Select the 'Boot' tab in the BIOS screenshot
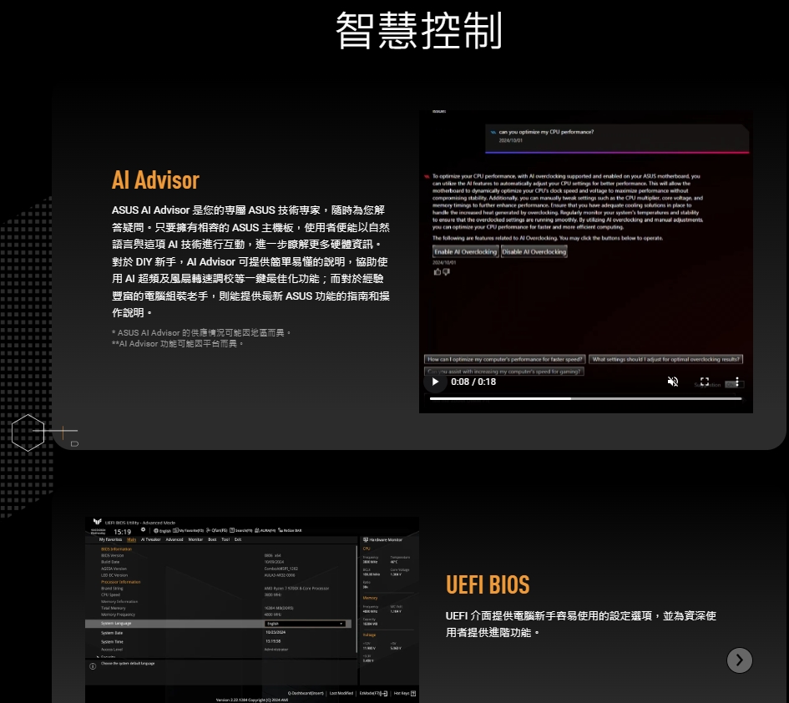789x703 pixels. click(212, 539)
